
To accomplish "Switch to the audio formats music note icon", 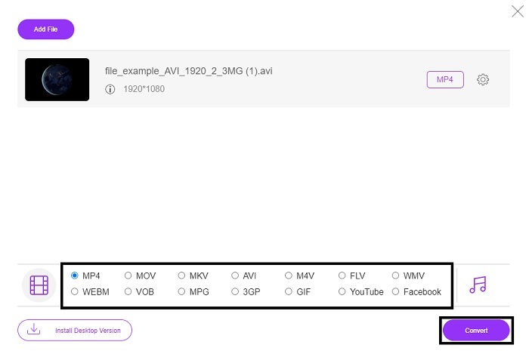I will click(477, 285).
